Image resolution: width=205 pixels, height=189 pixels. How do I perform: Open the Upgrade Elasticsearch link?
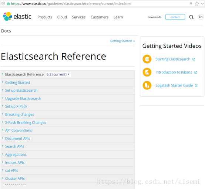click(23, 98)
